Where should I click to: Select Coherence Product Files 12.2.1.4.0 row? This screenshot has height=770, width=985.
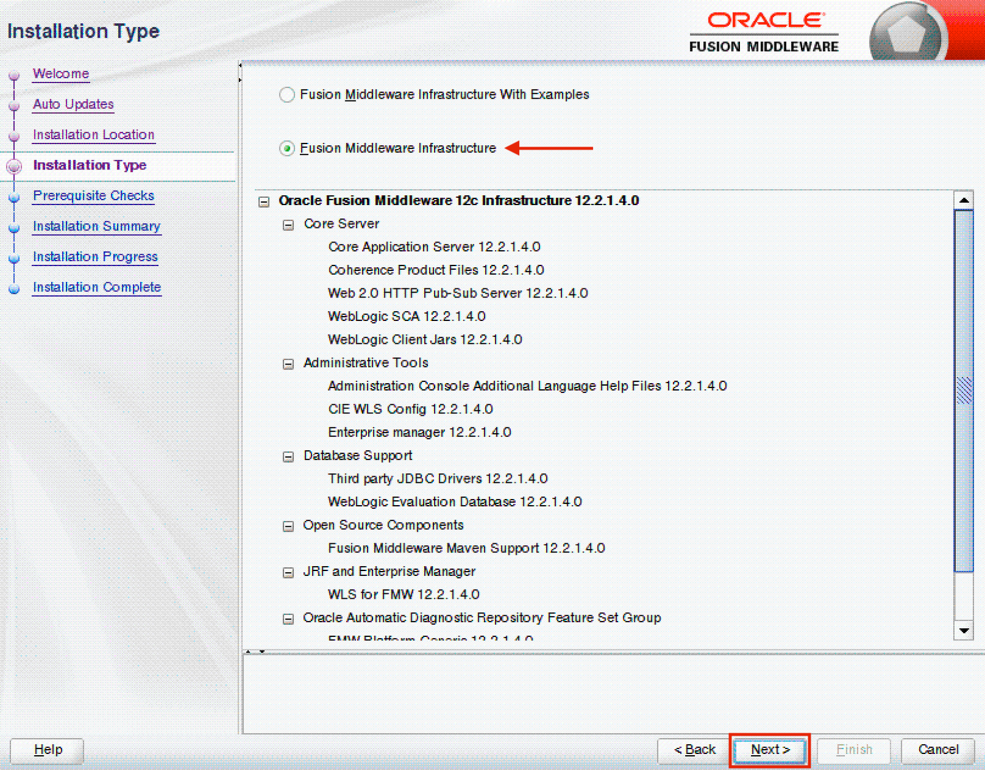point(436,270)
